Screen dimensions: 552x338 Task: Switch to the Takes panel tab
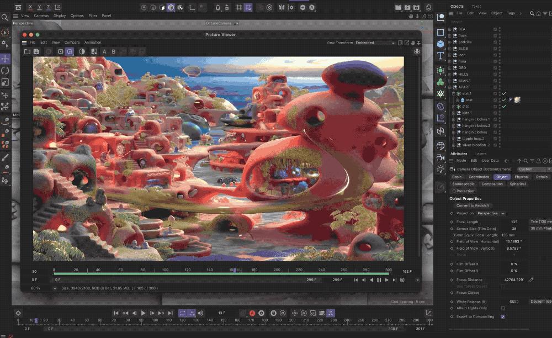click(x=476, y=6)
